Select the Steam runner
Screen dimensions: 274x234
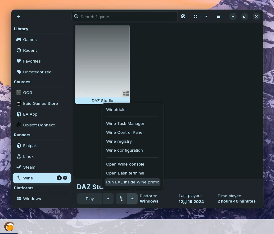coord(42,167)
